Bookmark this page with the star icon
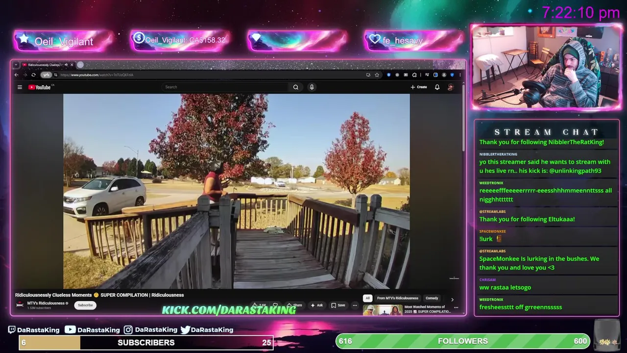The width and height of the screenshot is (627, 353). coord(377,75)
